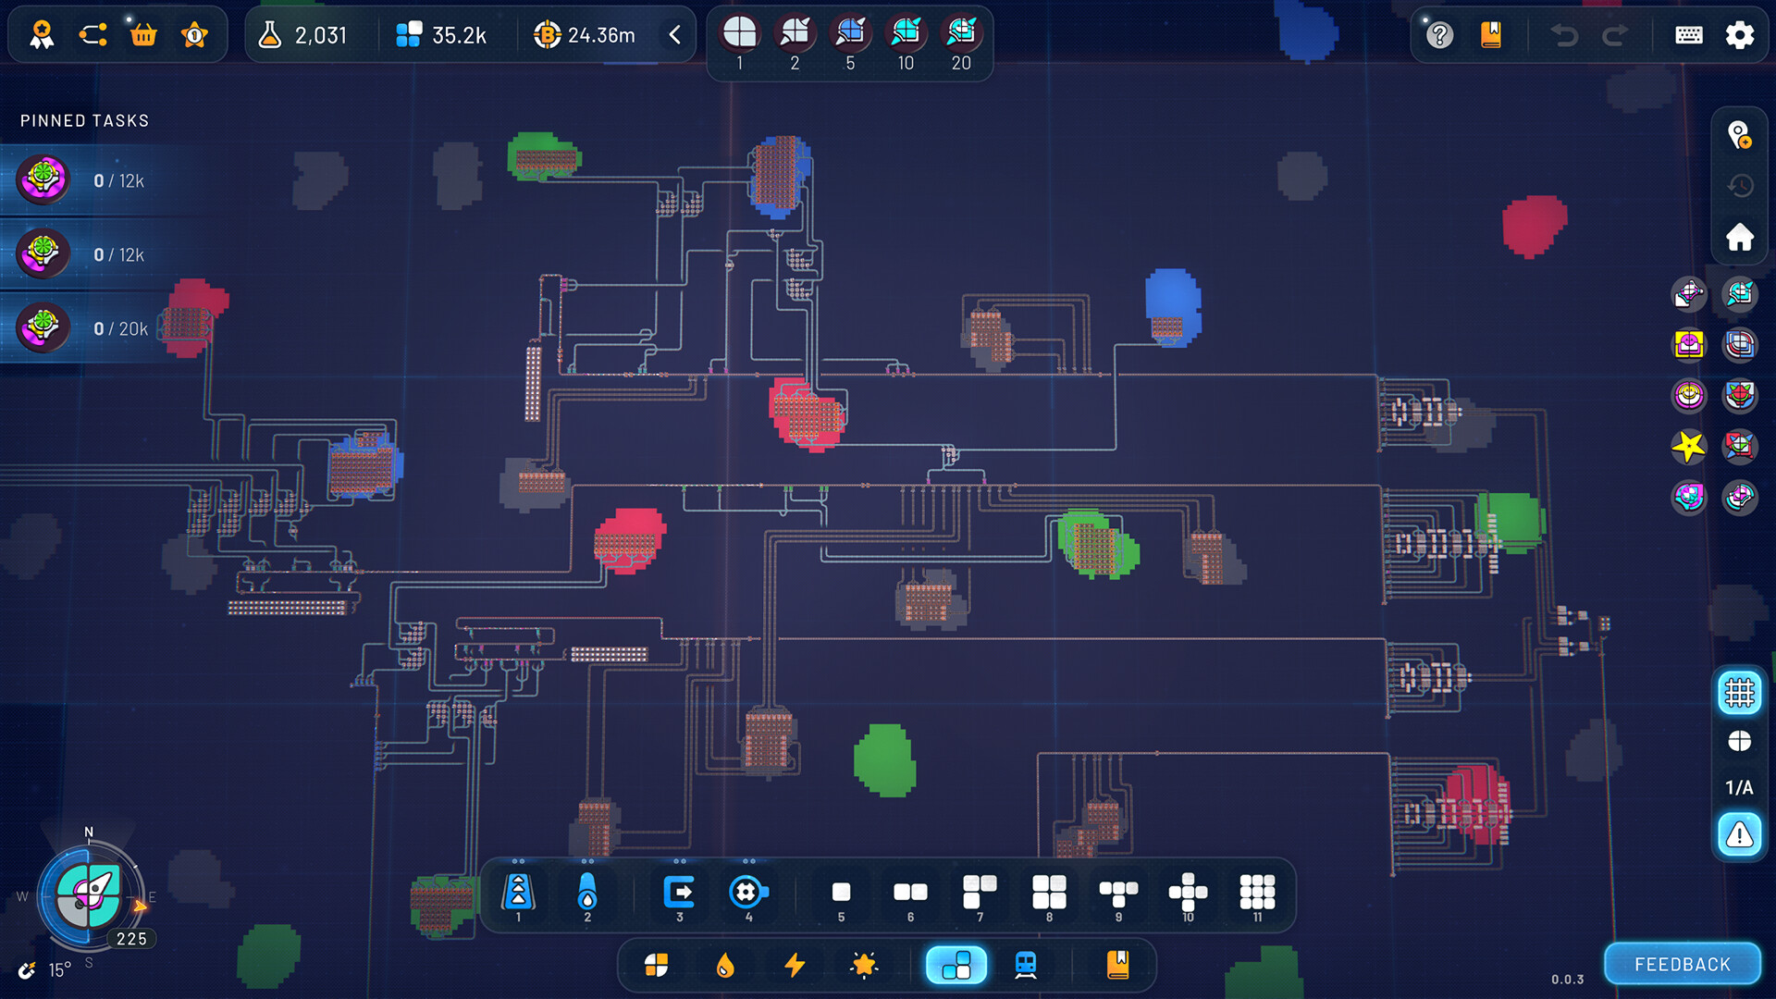Open the shop with the basket icon
This screenshot has height=999, width=1776.
[143, 34]
